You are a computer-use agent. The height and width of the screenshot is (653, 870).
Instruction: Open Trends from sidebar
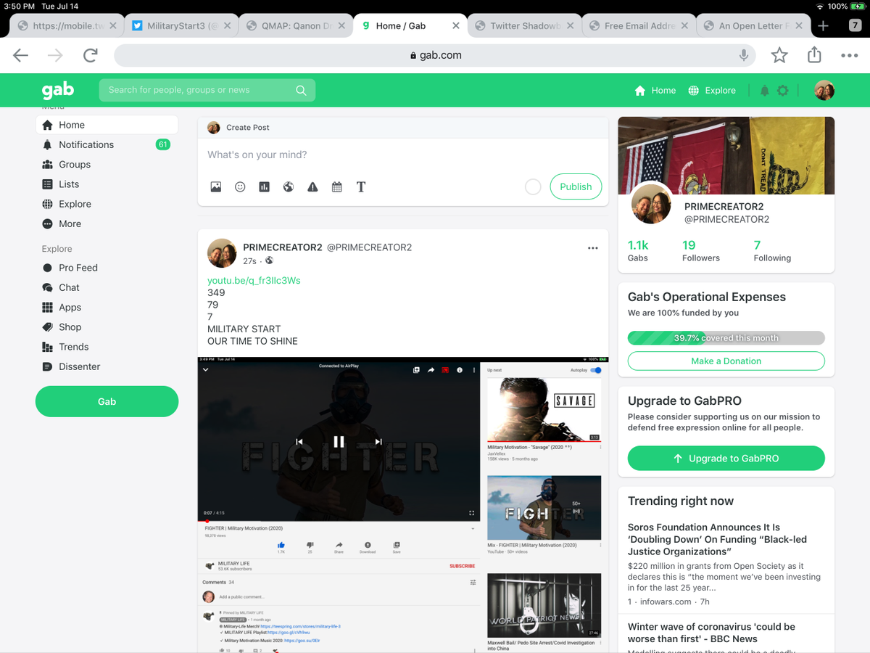tap(107, 347)
